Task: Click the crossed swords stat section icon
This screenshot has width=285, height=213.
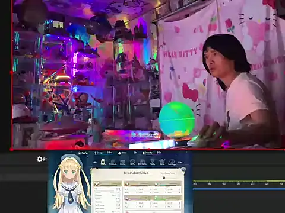Action: pos(97,184)
